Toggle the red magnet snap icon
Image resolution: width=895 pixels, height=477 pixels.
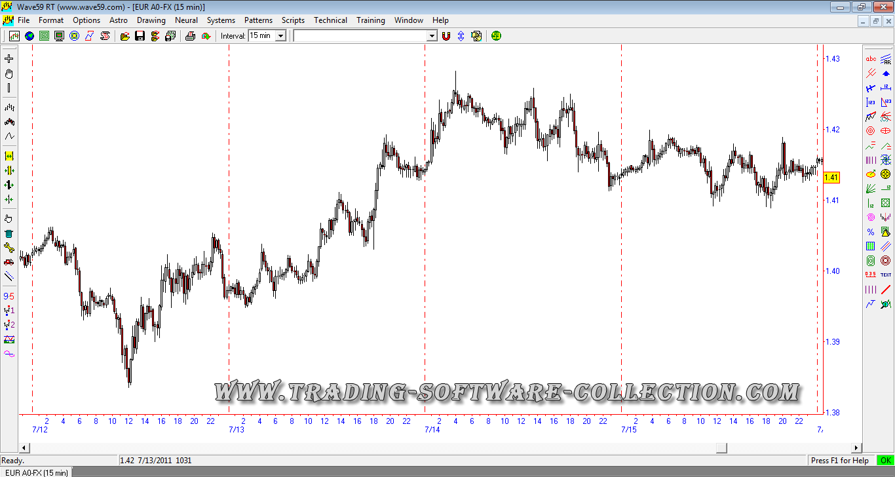click(446, 36)
